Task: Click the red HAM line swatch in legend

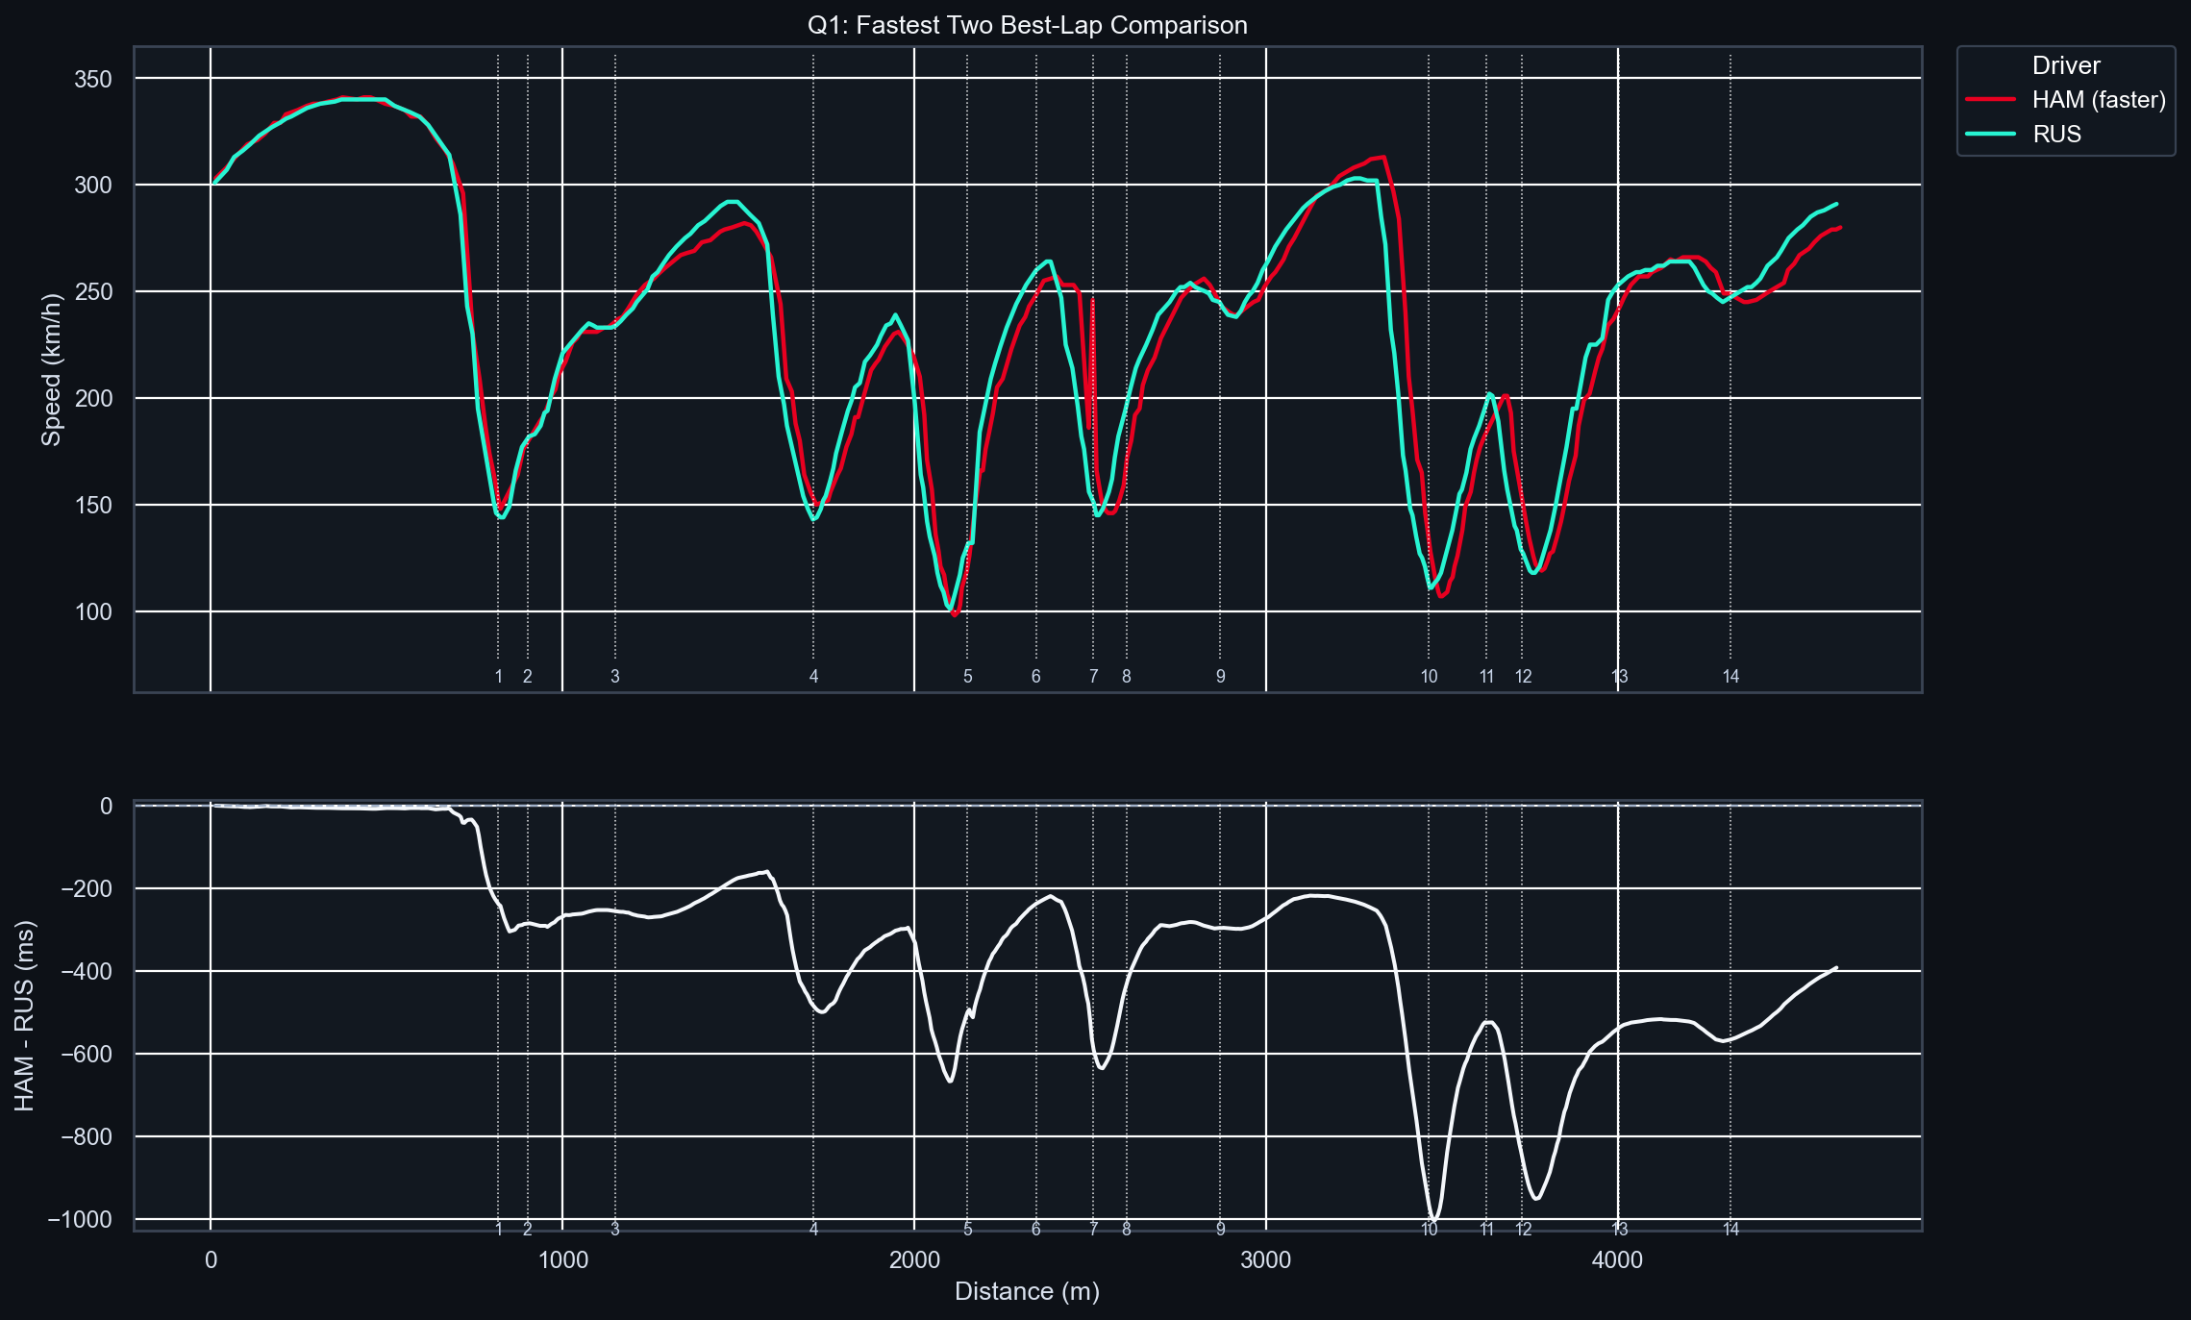Action: point(1990,100)
